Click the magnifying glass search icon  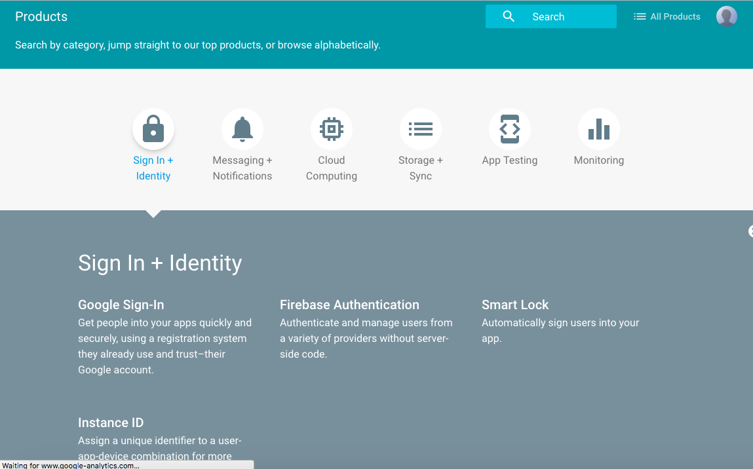509,16
